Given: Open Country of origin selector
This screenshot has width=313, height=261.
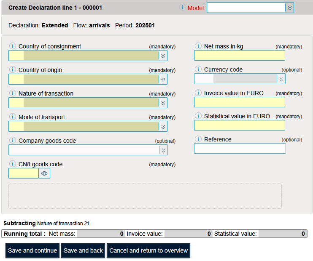Looking at the screenshot, I should pos(163,79).
